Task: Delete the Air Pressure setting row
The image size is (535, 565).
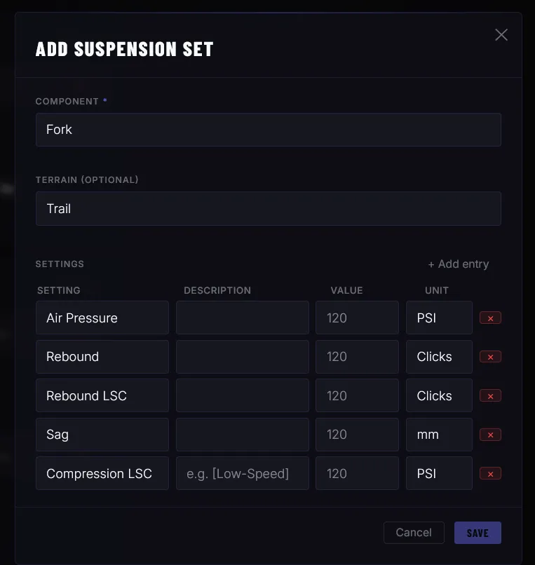Action: click(490, 318)
